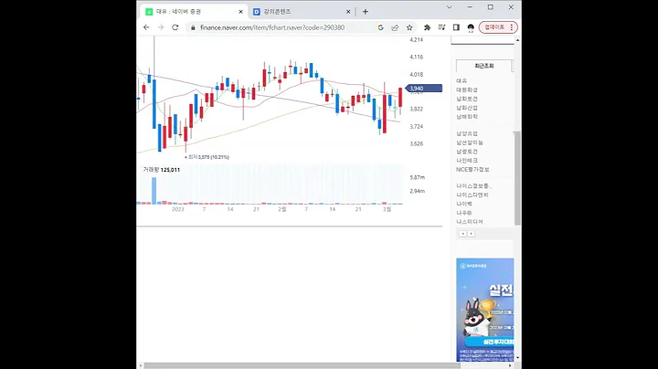Click the page vertical scrollbar thumb
The width and height of the screenshot is (658, 369).
click(x=517, y=178)
